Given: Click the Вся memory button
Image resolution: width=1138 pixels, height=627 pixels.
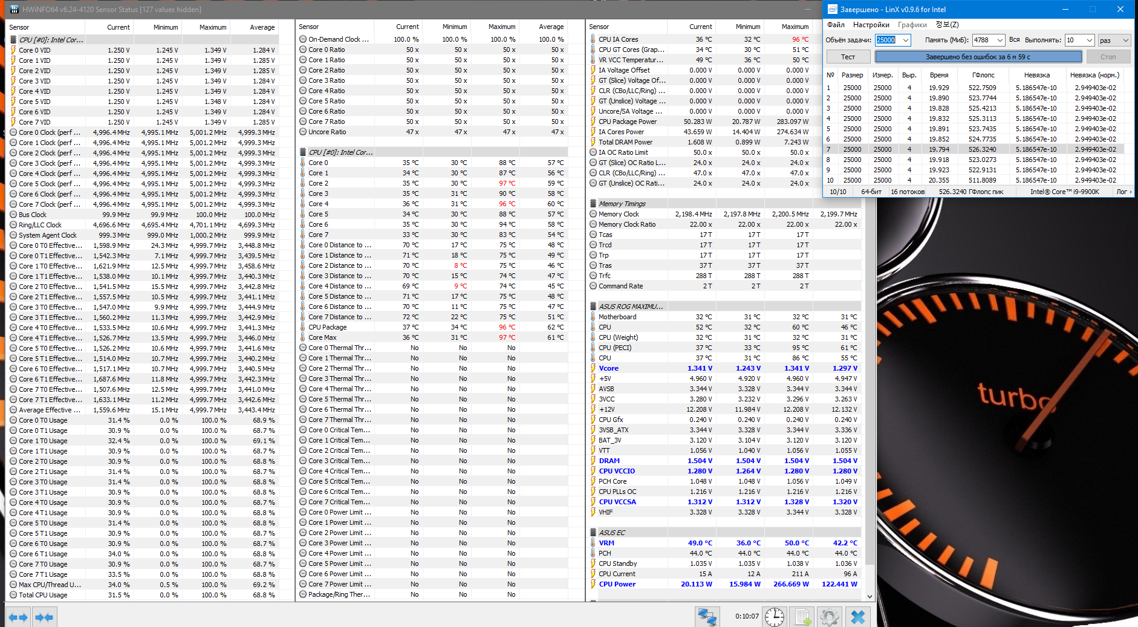Looking at the screenshot, I should coord(1014,40).
